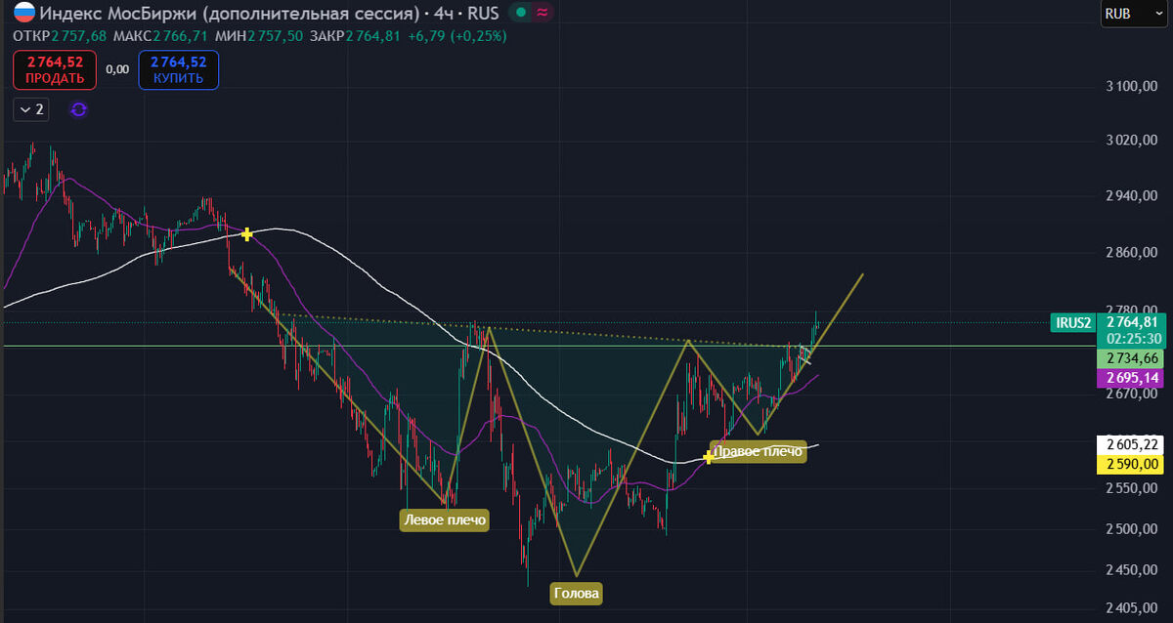This screenshot has height=623, width=1173.
Task: Click the green market status dot
Action: [x=521, y=14]
